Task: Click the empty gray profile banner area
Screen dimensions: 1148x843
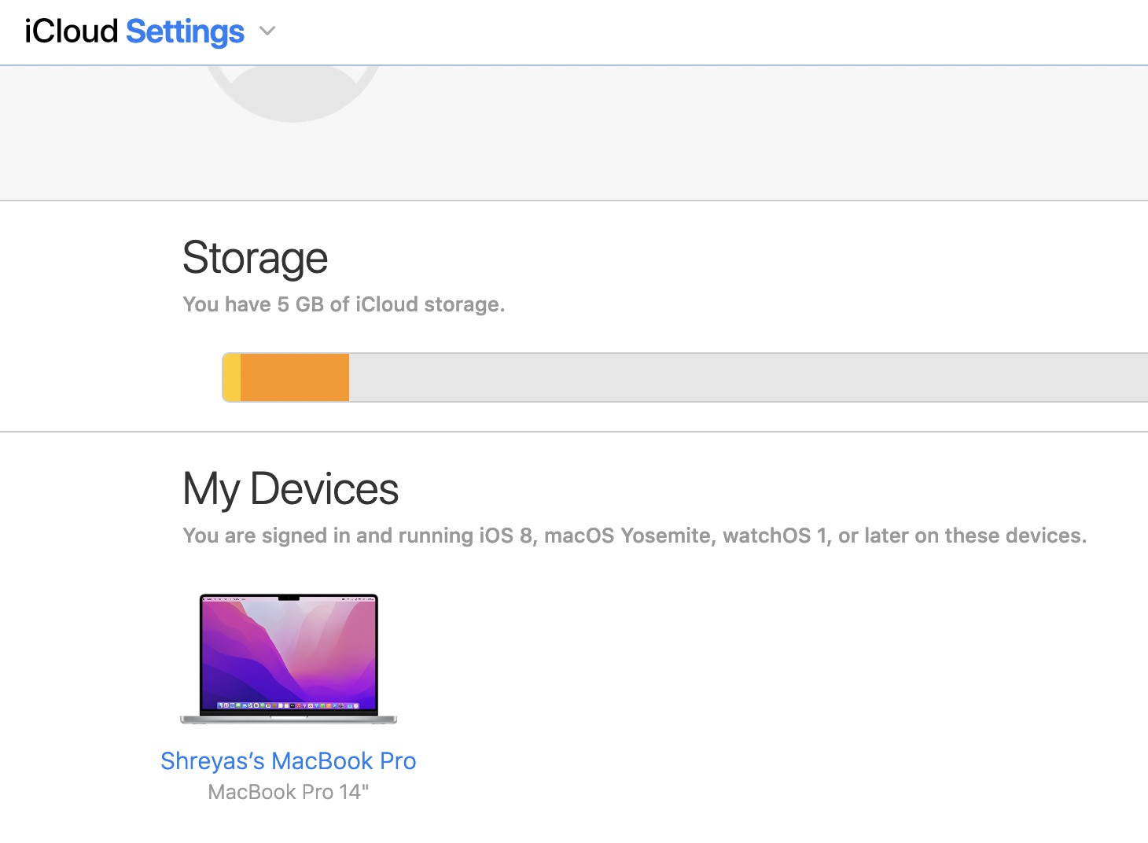Action: 708,134
